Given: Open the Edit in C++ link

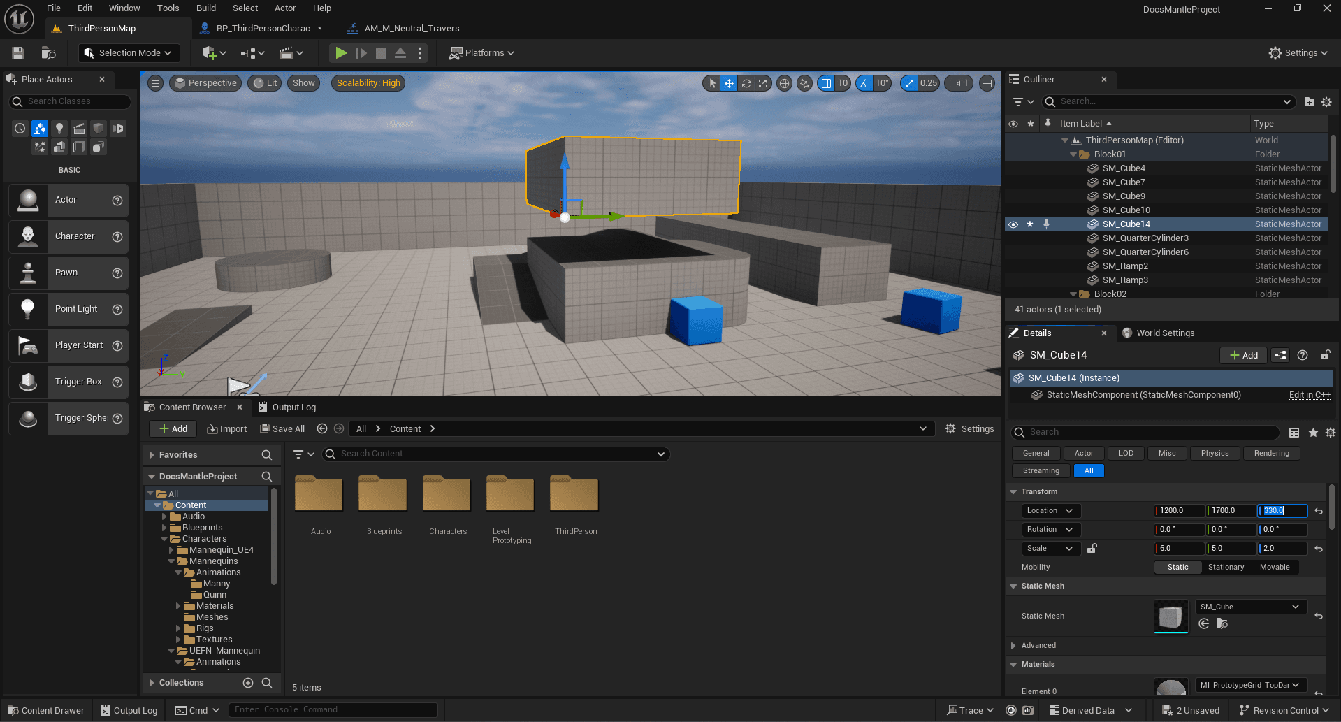Looking at the screenshot, I should tap(1310, 395).
